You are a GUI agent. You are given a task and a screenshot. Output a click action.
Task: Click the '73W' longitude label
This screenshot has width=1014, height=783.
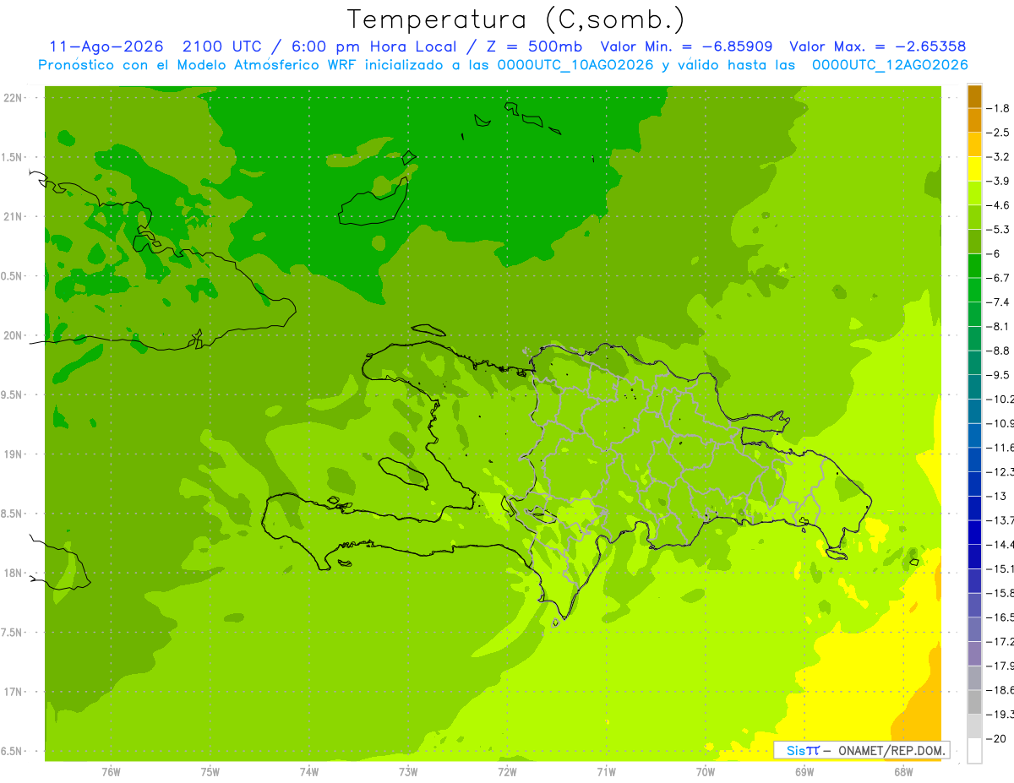point(408,771)
